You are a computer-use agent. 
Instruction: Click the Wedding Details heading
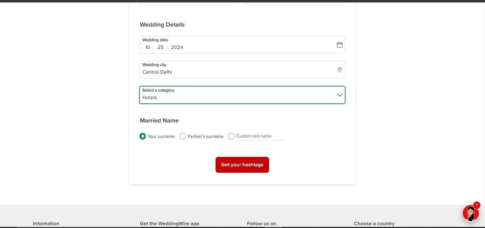[x=162, y=25]
